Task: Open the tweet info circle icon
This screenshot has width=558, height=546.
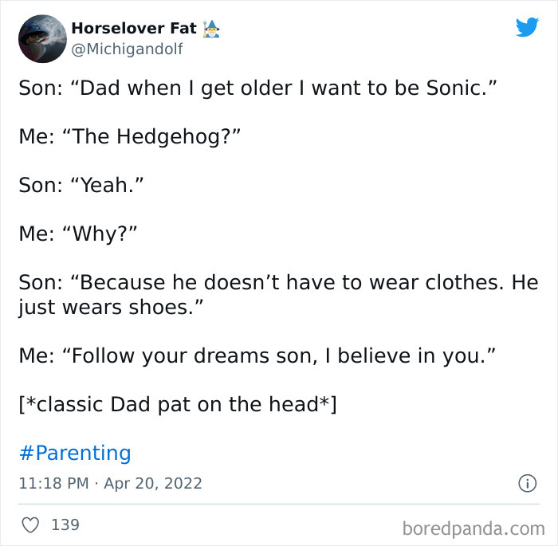Action: point(527,483)
